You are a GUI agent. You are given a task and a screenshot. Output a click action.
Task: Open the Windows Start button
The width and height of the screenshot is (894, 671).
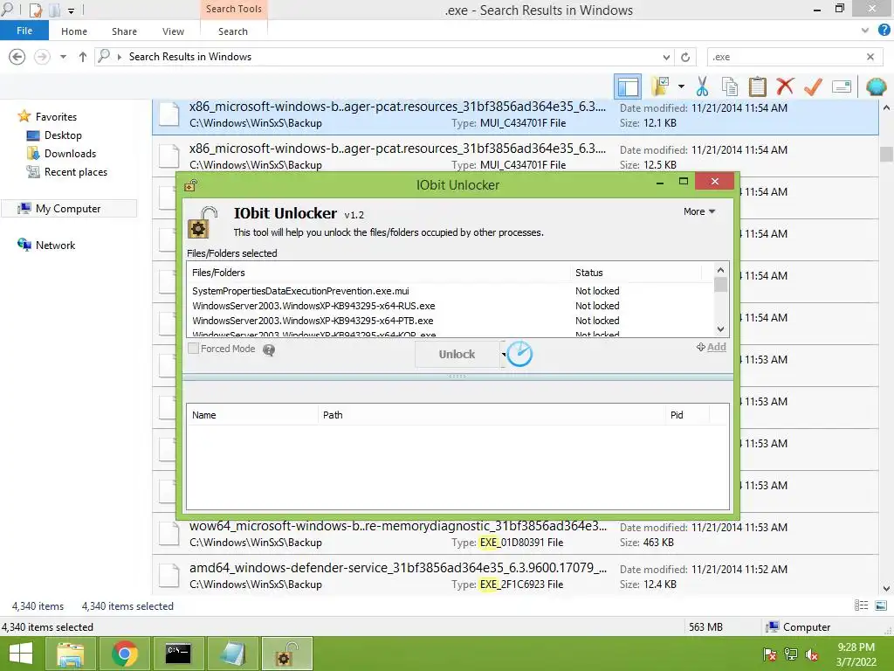click(x=21, y=654)
